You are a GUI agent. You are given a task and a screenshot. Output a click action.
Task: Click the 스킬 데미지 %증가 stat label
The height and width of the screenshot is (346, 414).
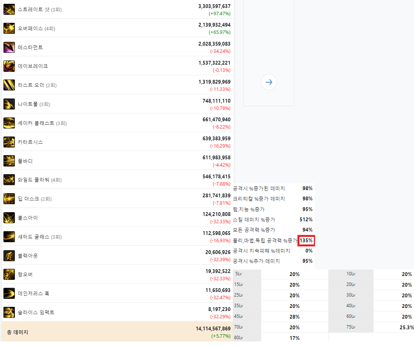pyautogui.click(x=254, y=219)
